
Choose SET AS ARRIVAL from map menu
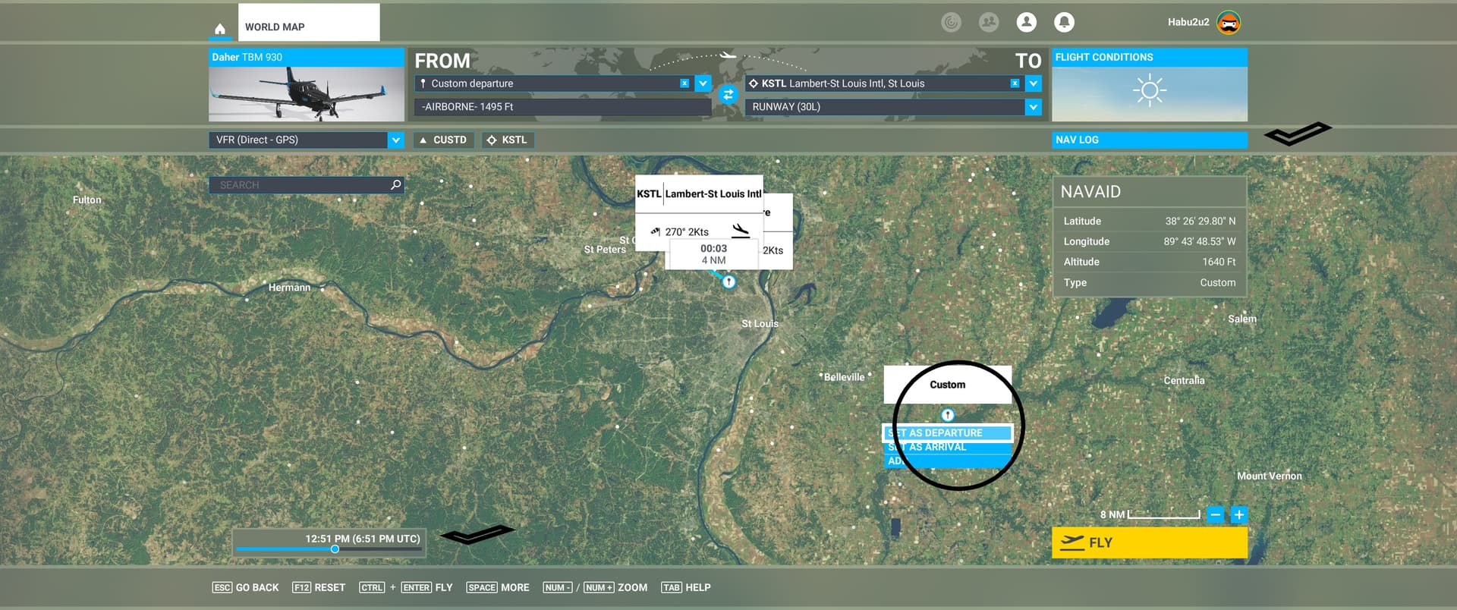click(947, 447)
